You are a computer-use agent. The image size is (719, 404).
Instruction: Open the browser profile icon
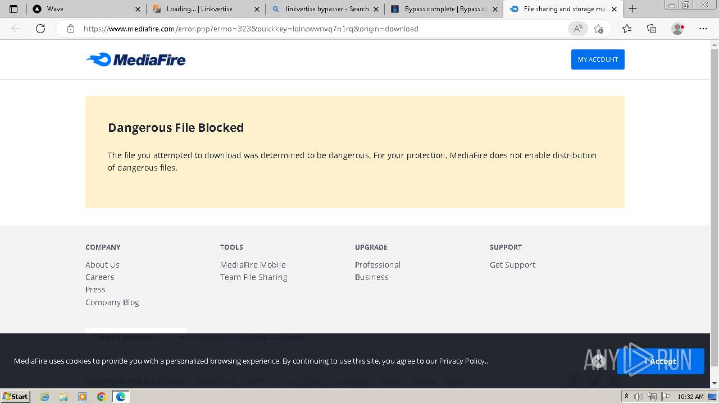[x=678, y=29]
